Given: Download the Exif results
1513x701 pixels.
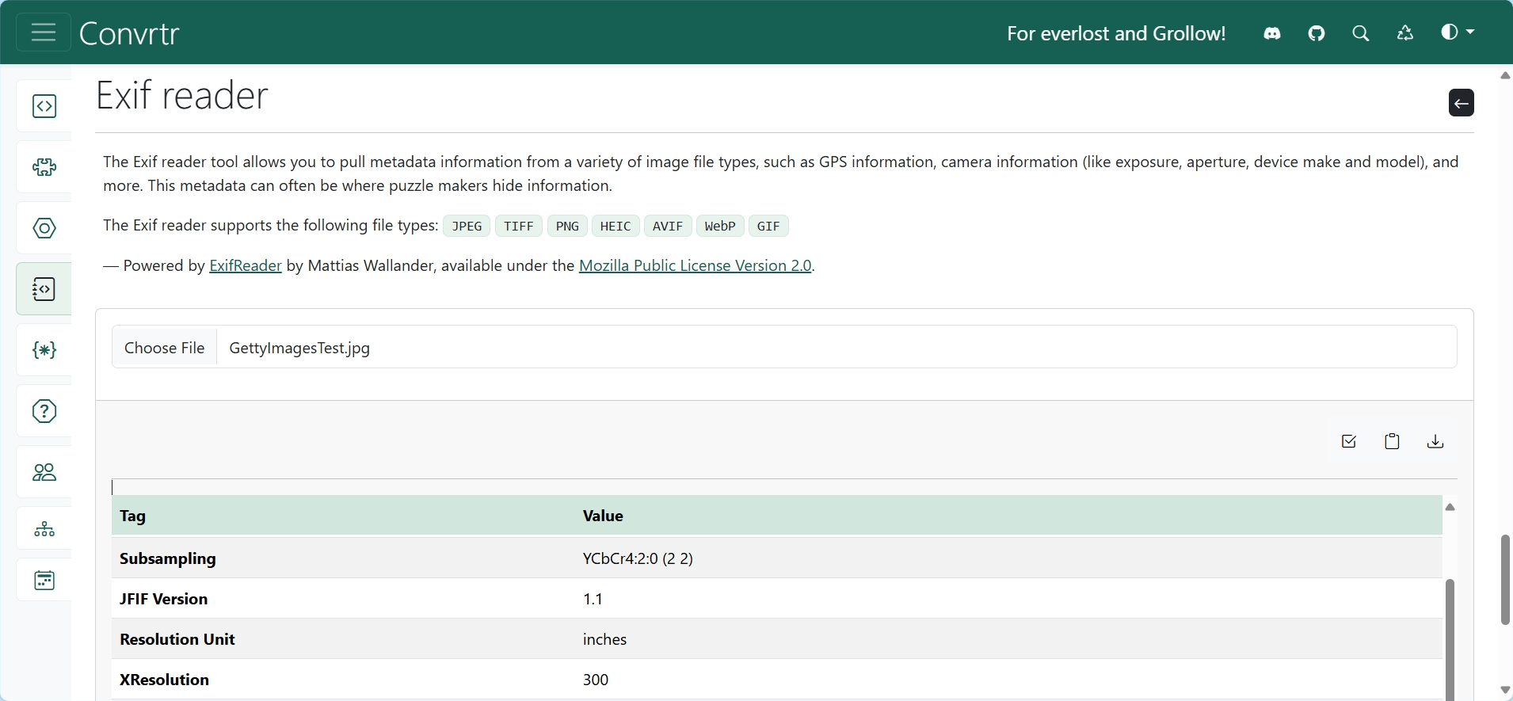Looking at the screenshot, I should 1435,441.
